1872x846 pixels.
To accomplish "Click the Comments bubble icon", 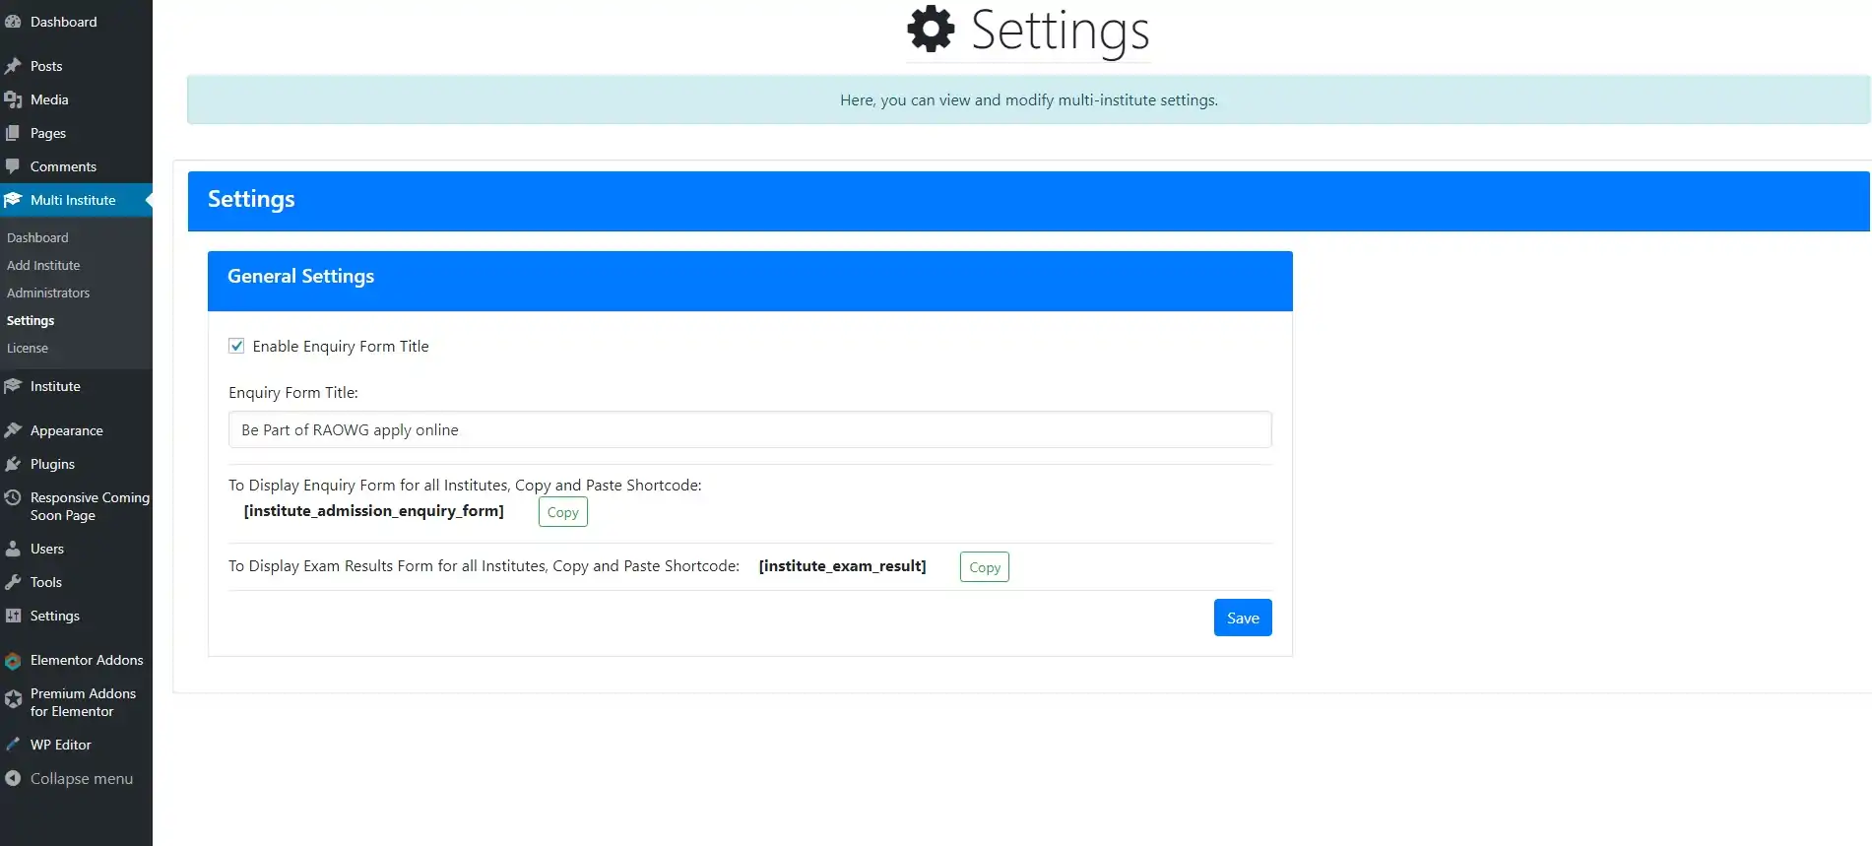I will tap(13, 166).
